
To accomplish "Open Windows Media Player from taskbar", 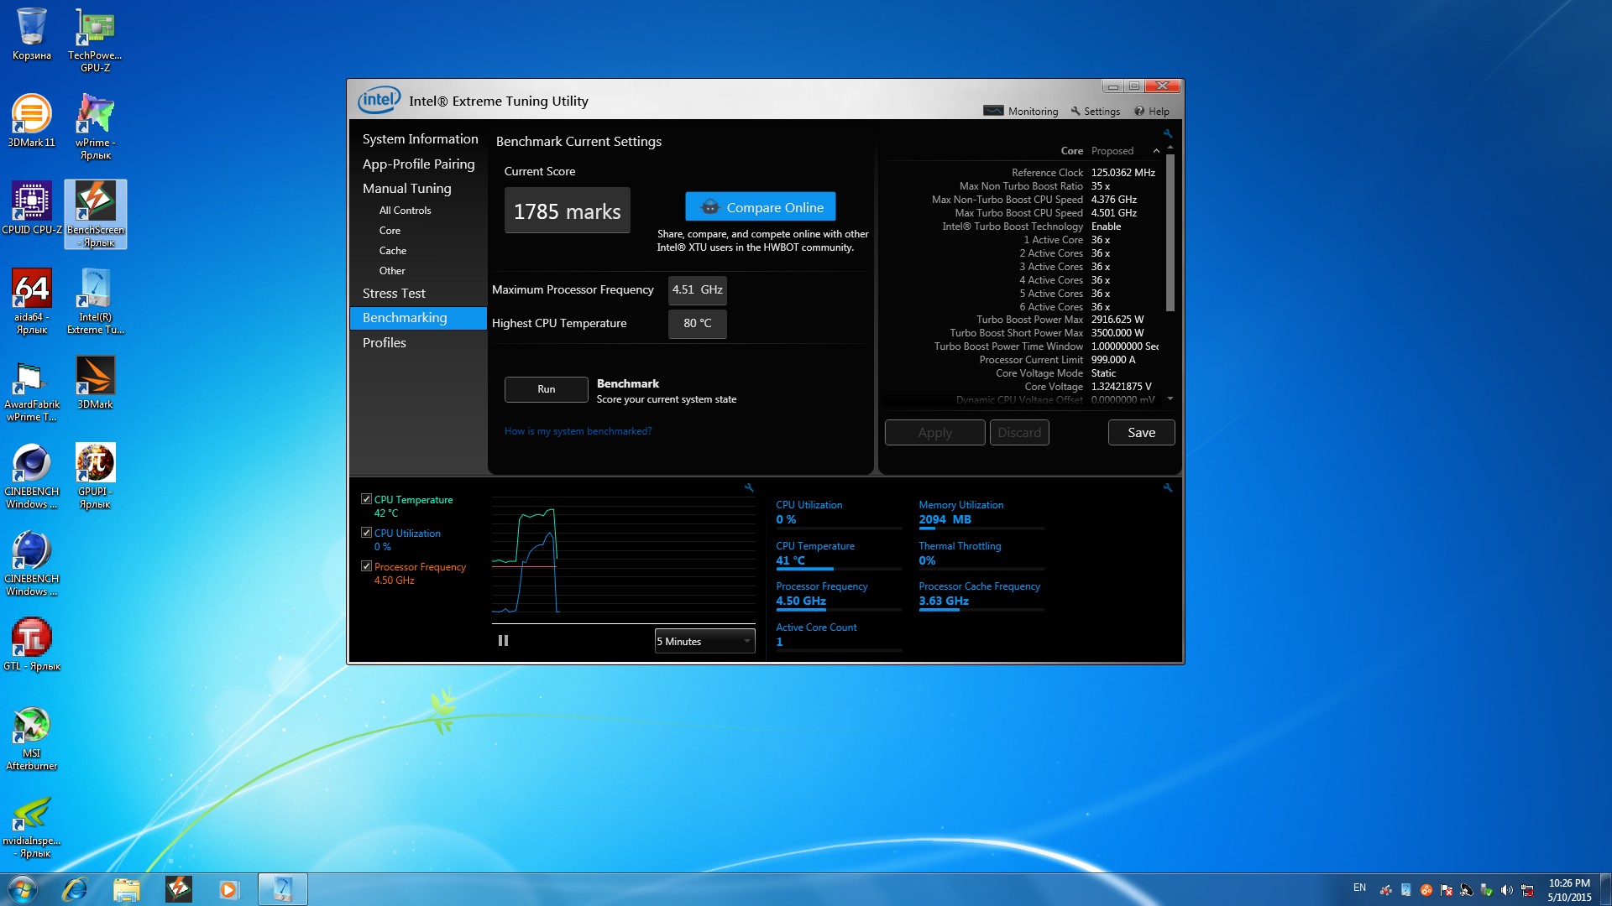I will point(229,889).
